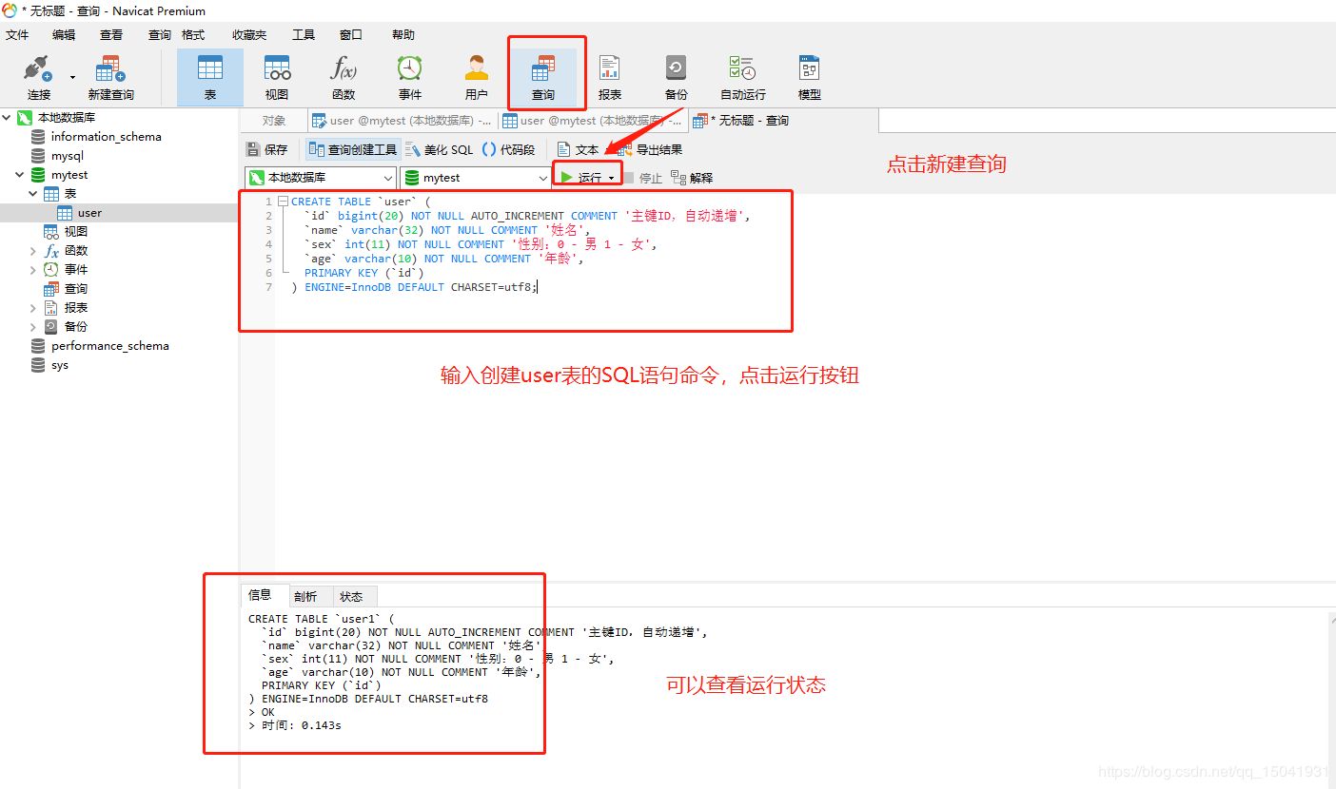
Task: Collapse the 表 tables node
Action: coord(33,194)
